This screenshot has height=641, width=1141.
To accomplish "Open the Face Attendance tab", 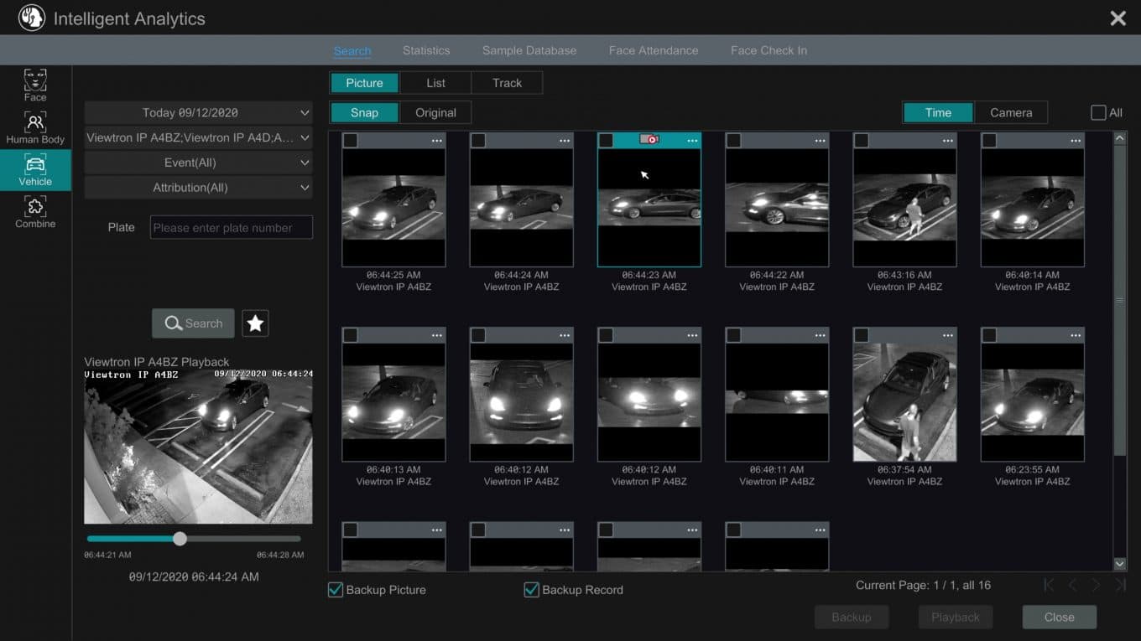I will click(654, 50).
